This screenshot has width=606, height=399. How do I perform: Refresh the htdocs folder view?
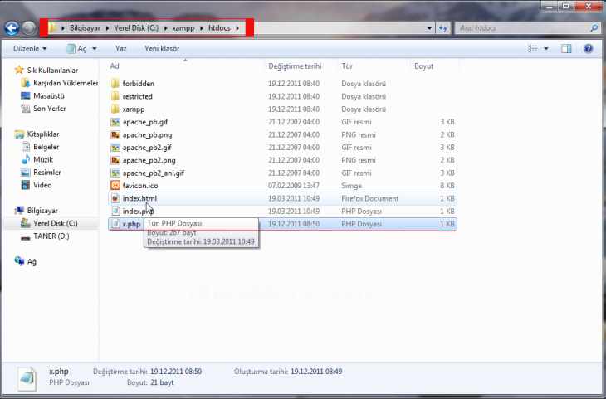tap(443, 28)
